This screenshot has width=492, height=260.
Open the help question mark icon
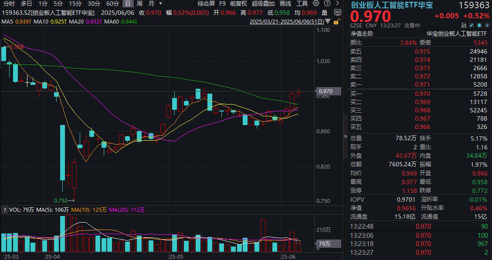(327, 3)
